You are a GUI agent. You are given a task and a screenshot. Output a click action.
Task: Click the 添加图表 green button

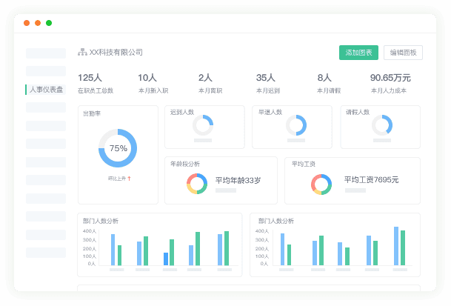click(358, 53)
